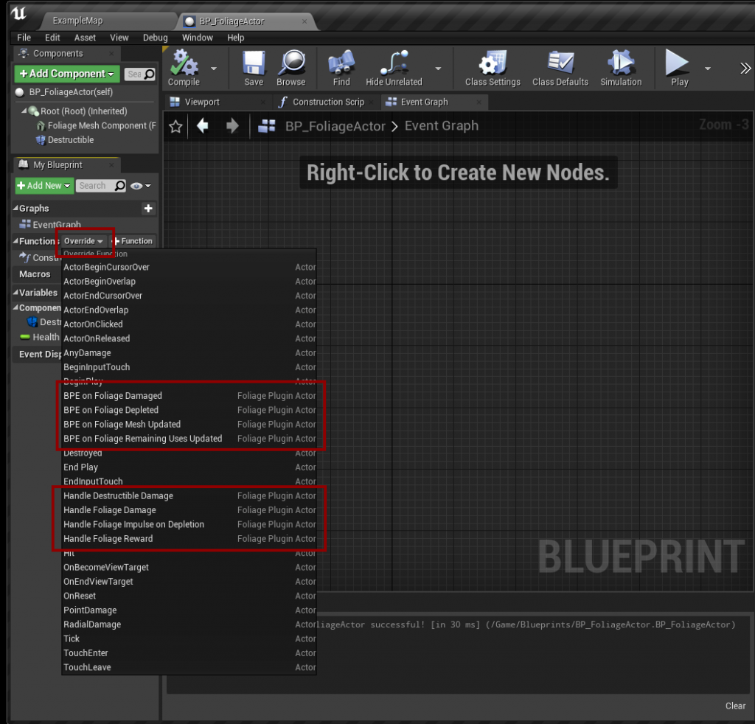The height and width of the screenshot is (724, 755).
Task: Open the Asset menu
Action: coord(85,38)
